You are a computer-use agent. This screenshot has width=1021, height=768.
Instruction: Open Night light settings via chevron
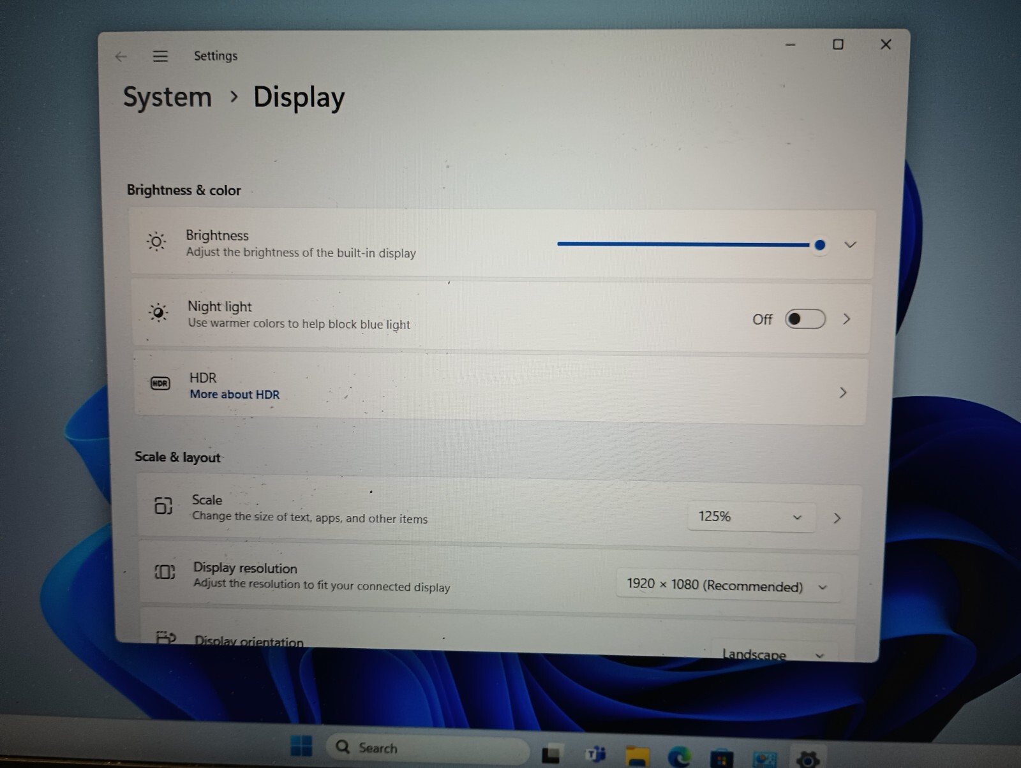[x=847, y=319]
